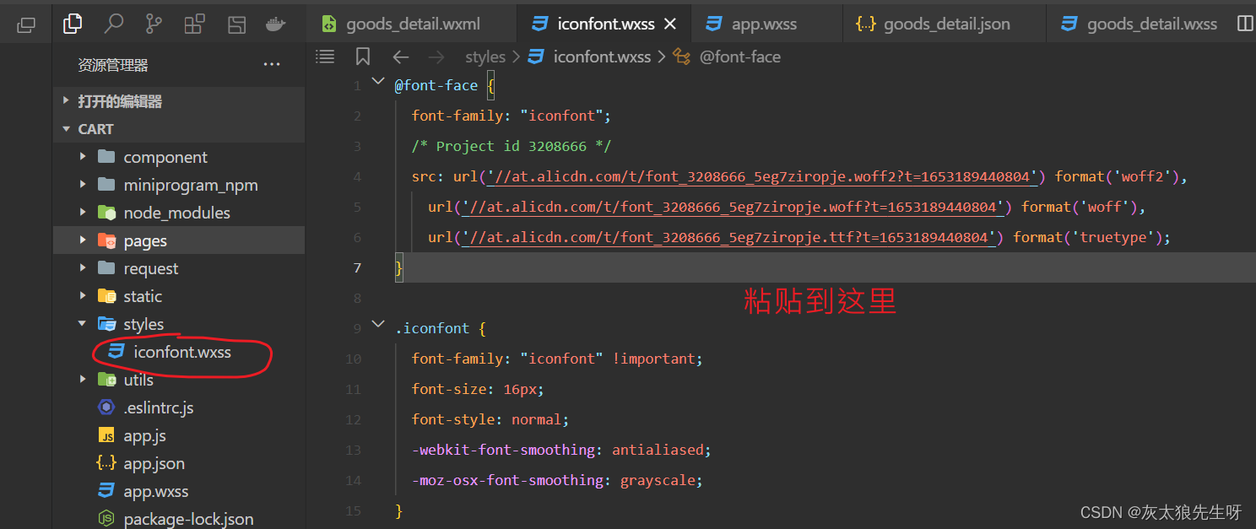Go forward with the right arrow icon
Screen dimensions: 1256x529
[x=436, y=57]
